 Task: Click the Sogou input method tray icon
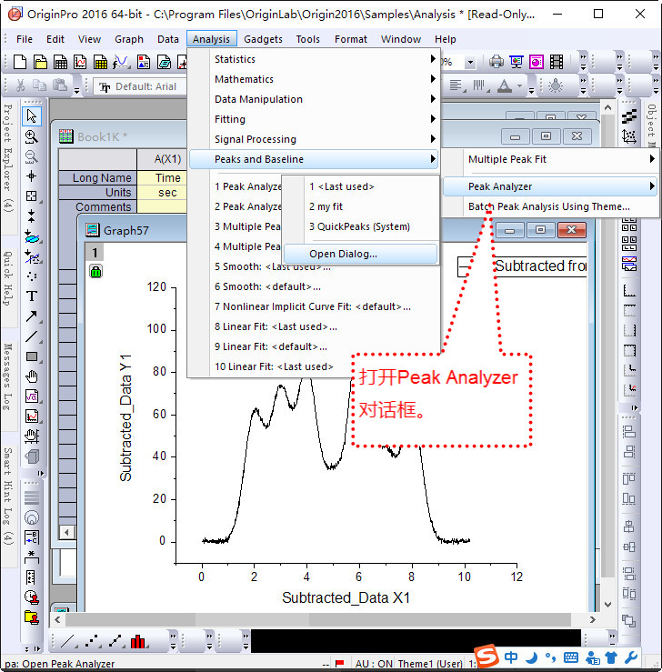point(488,657)
